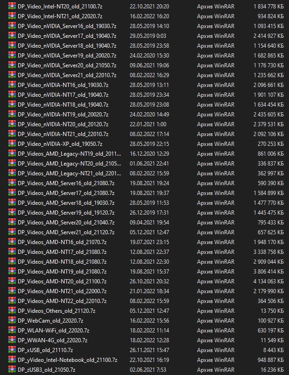Click the archive icon for DP_Video_nVIDIA_Server17_old_19040.7z
Image resolution: width=289 pixels, height=375 pixels.
12,36
